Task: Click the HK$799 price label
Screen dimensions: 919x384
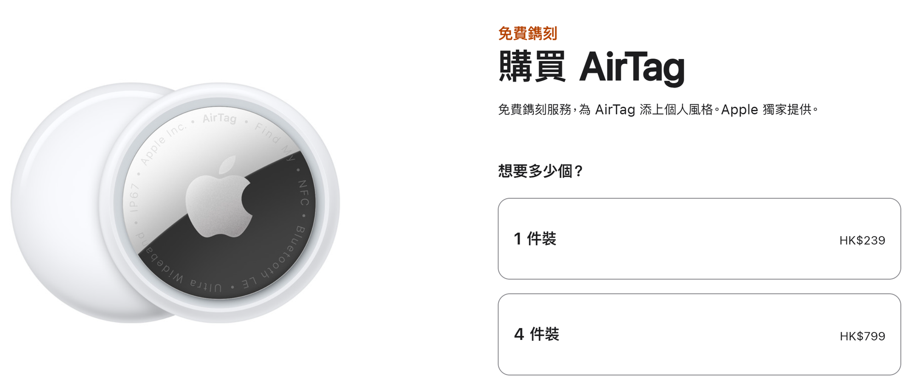Action: click(x=862, y=336)
